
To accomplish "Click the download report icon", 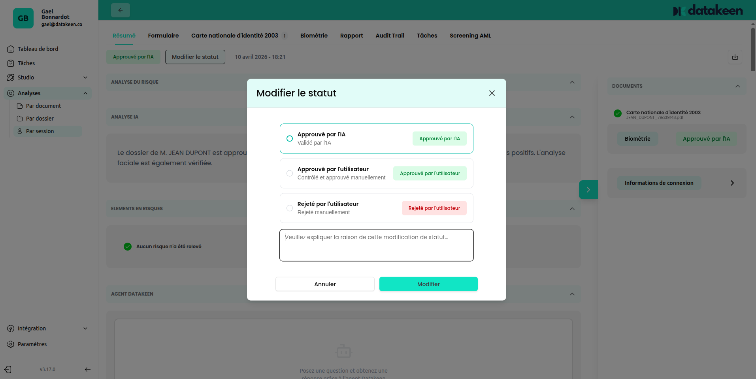I will coord(735,57).
